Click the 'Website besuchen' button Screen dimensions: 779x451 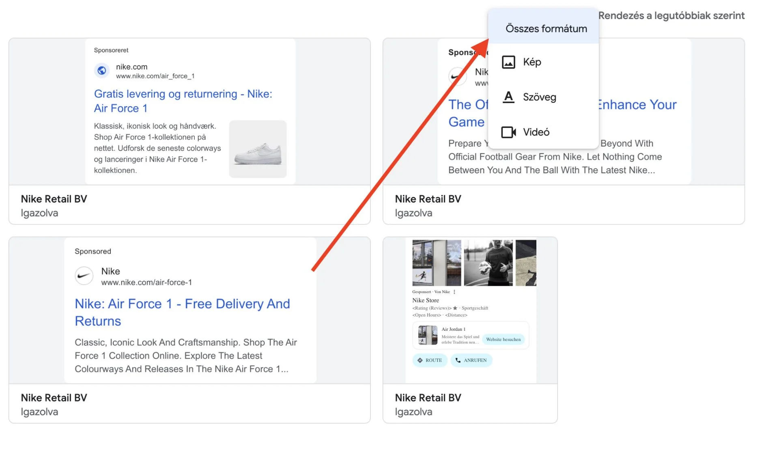click(x=504, y=339)
